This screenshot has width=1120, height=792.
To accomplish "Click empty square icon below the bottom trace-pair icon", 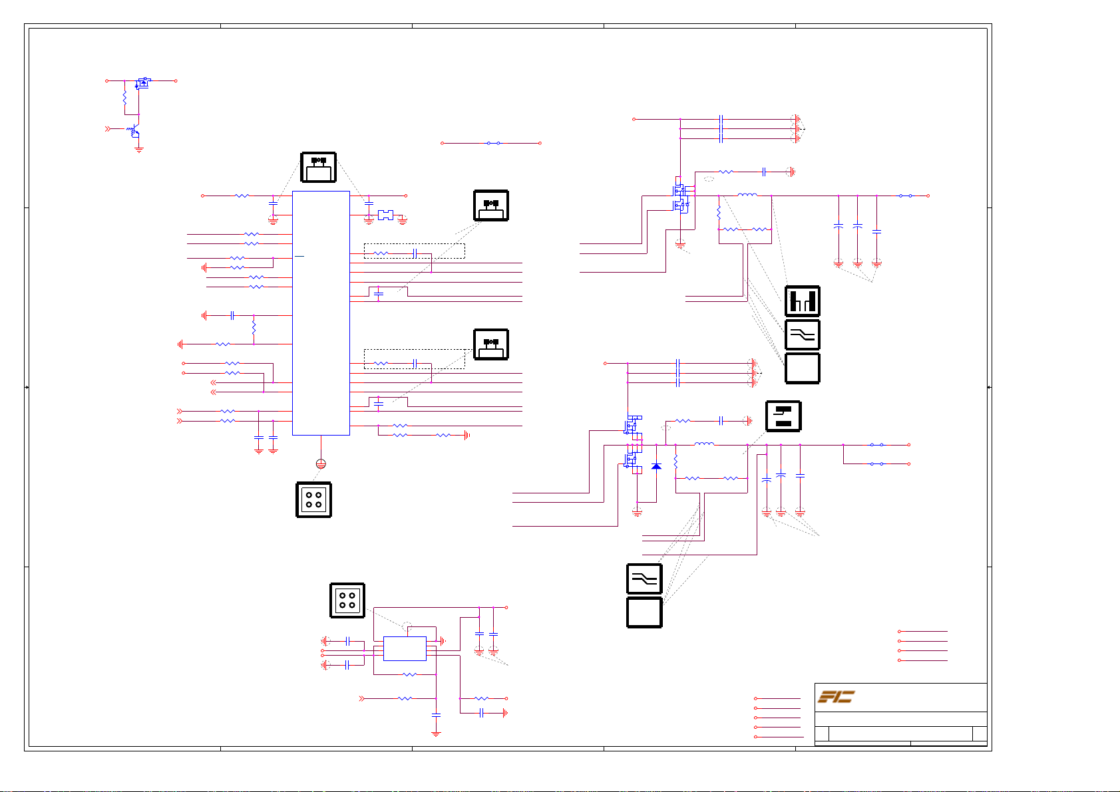I will [644, 612].
